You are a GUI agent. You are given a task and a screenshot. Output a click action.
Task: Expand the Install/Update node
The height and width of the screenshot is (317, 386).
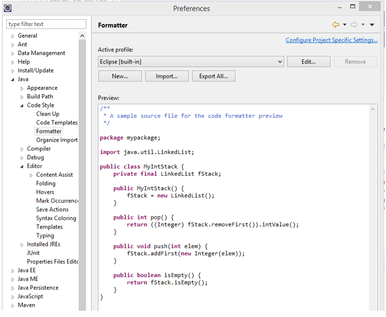[13, 71]
